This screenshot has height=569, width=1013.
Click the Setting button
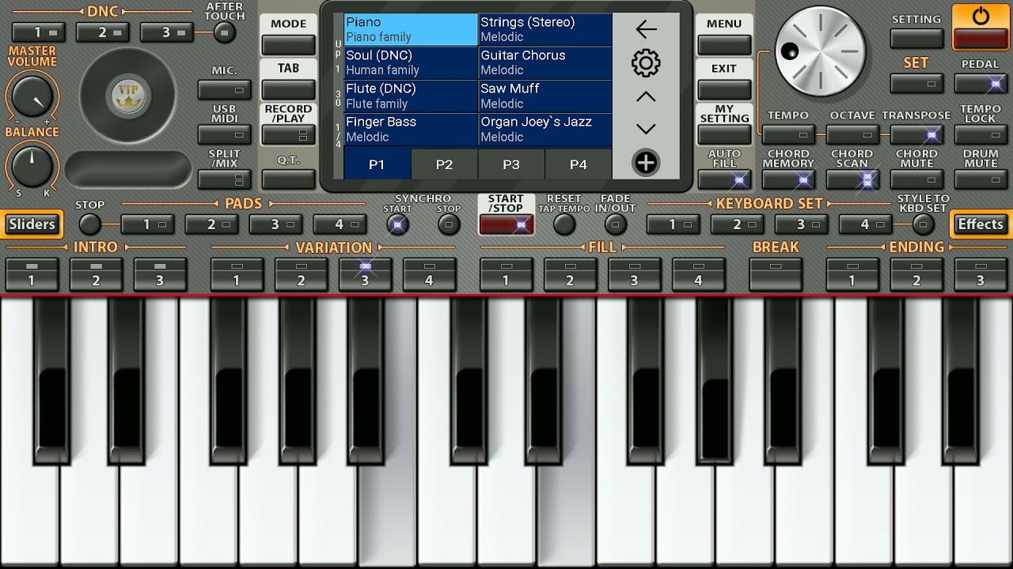[916, 39]
